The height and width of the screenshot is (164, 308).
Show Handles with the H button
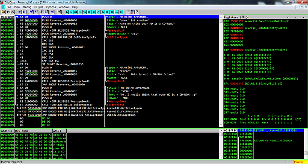(x=89, y=12)
